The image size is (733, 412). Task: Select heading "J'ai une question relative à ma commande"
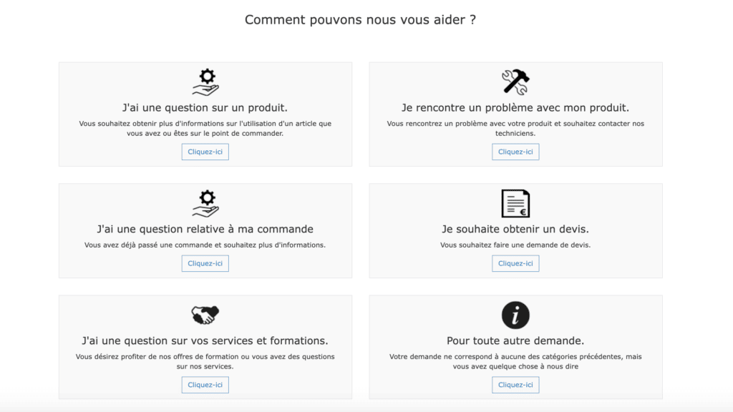click(x=205, y=229)
